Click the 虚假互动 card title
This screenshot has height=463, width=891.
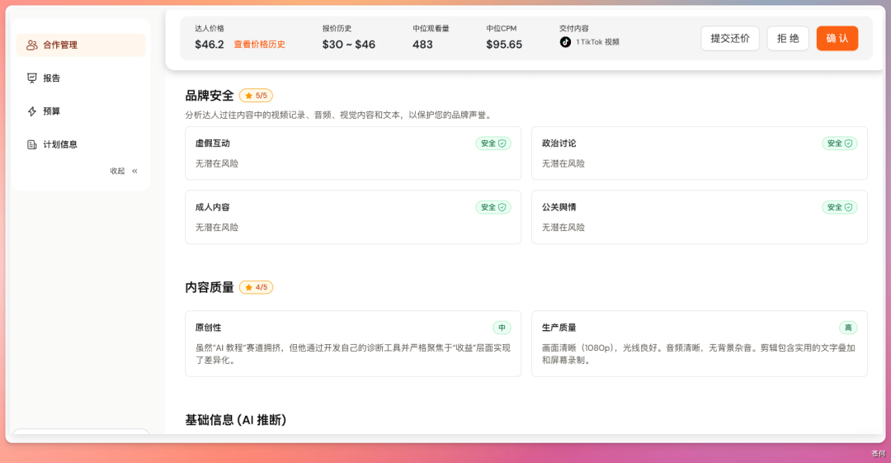[x=213, y=144]
